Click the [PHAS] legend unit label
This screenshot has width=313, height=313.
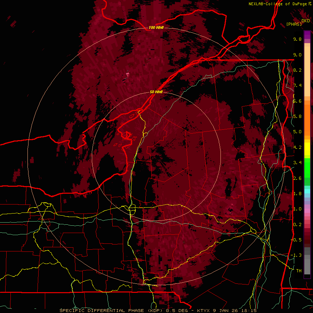point(294,24)
